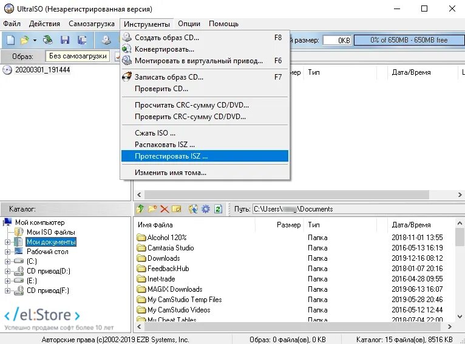Click right arrow of upper horizontal scrollbar
Viewport: 465px width, 344px height.
pyautogui.click(x=460, y=195)
